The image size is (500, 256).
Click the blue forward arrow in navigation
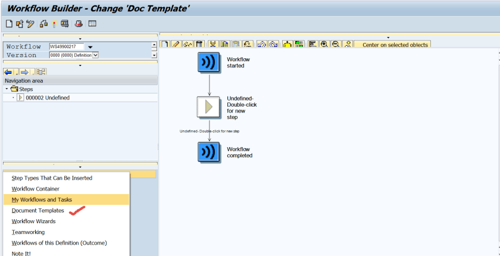[25, 71]
